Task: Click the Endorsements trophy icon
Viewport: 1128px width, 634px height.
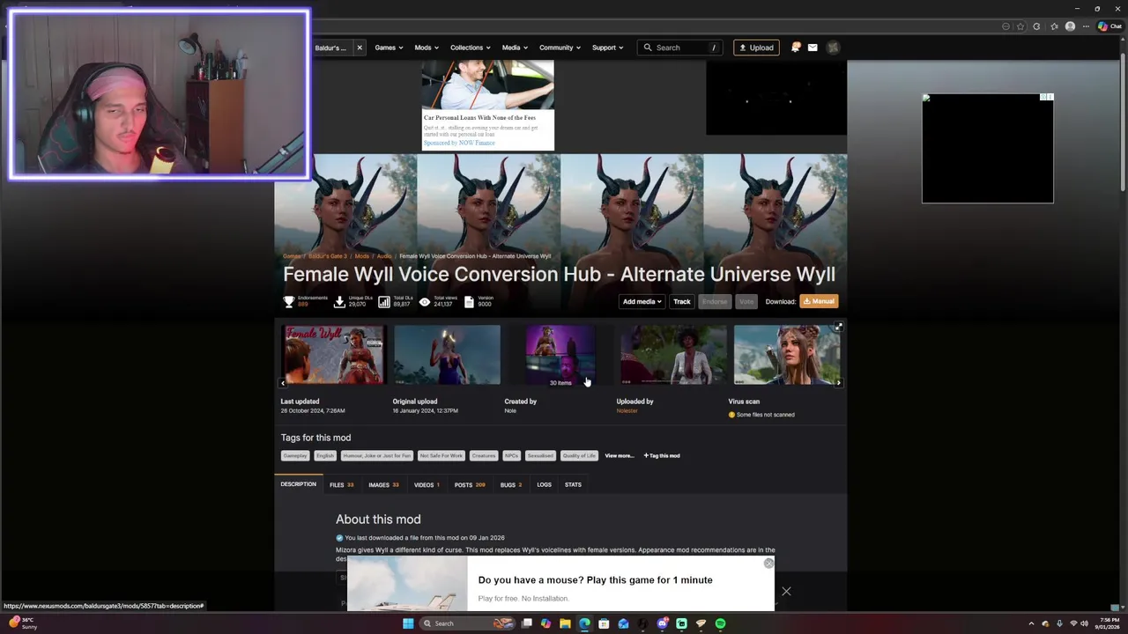Action: tap(288, 301)
